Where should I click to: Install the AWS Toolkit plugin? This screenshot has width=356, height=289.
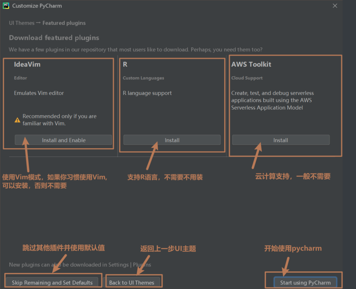281,140
